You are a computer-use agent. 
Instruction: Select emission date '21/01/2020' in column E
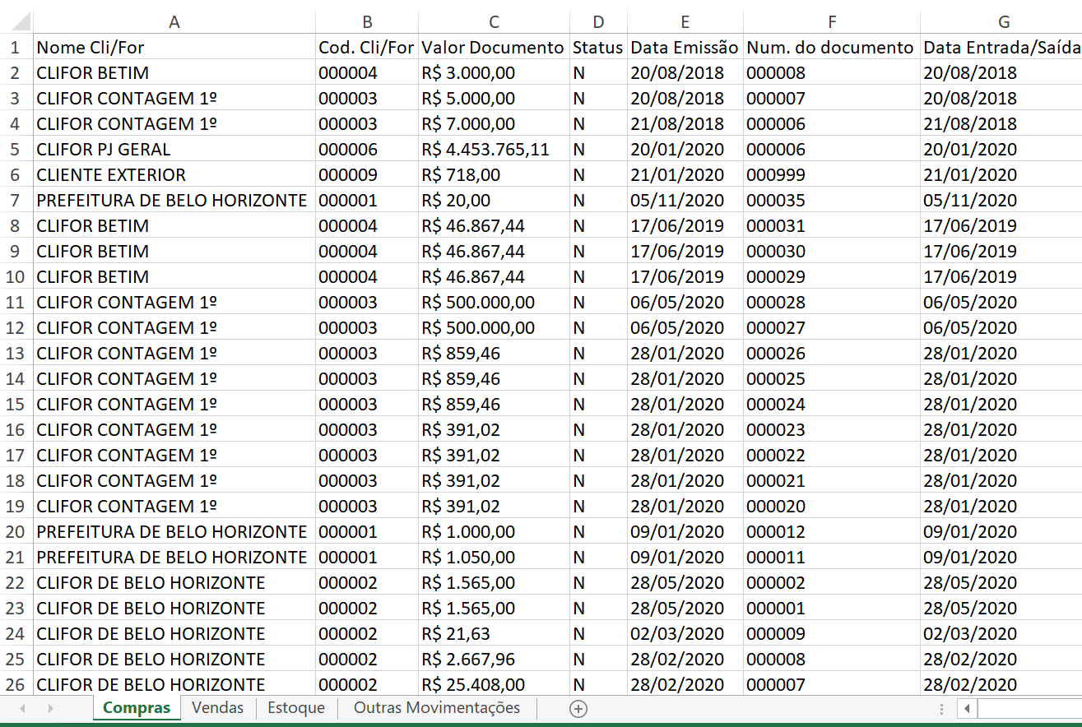click(x=685, y=175)
